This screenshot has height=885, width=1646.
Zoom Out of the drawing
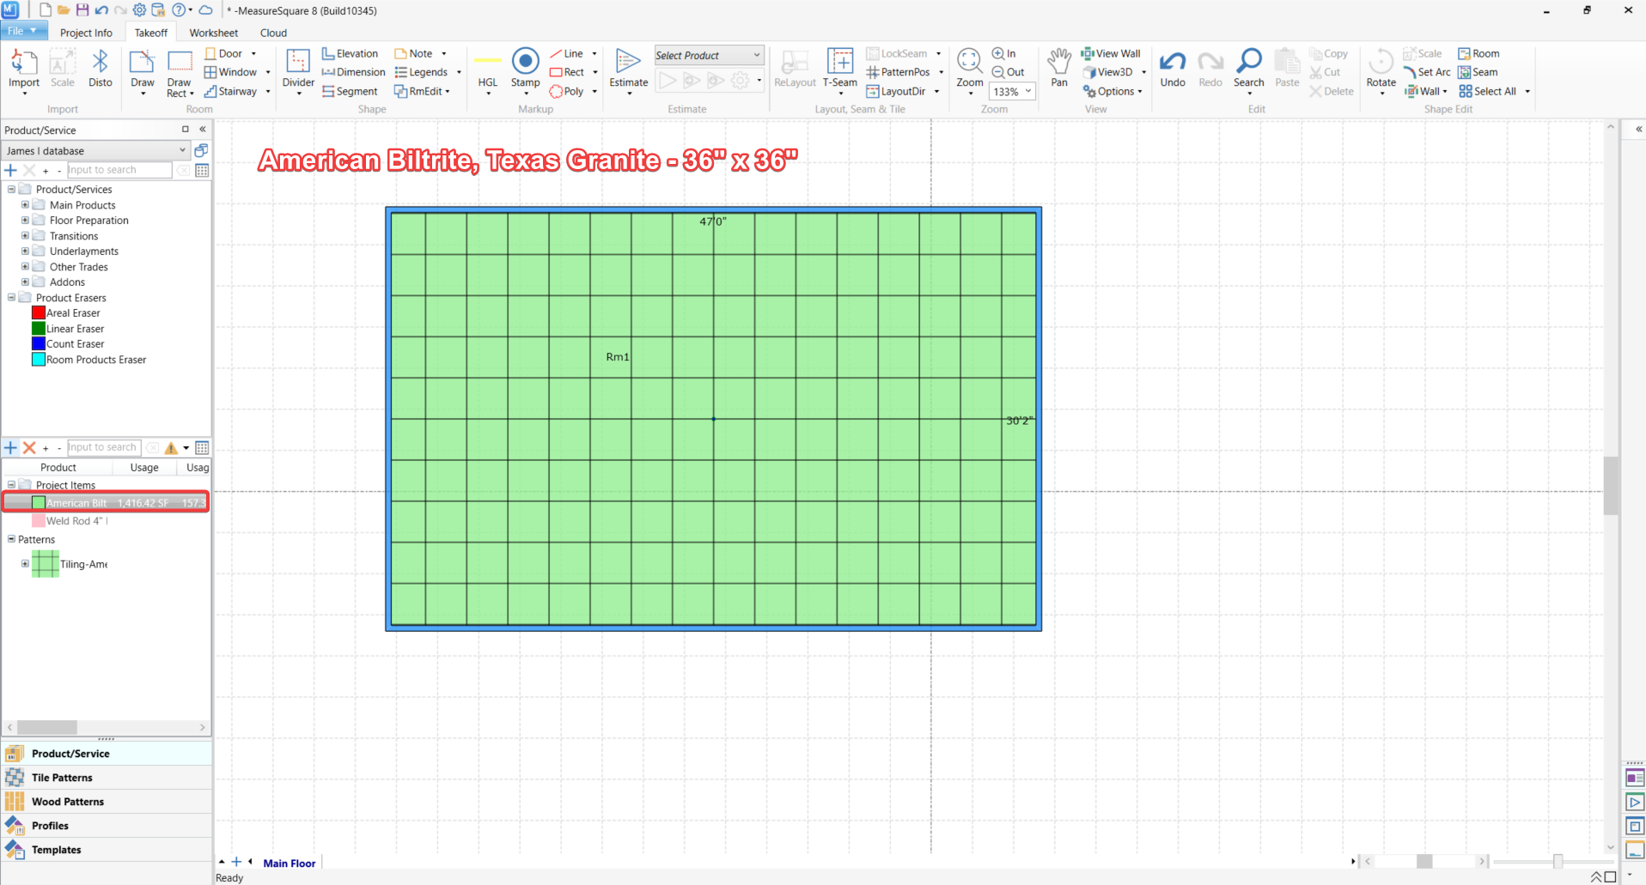coord(1009,72)
